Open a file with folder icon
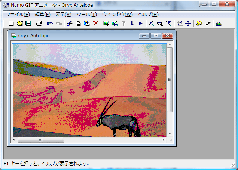 (x=20, y=24)
